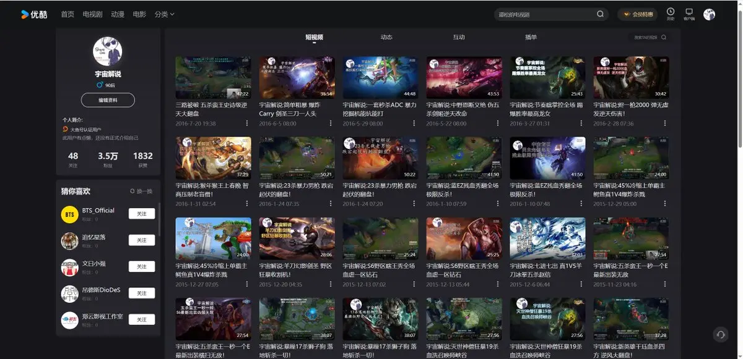Image resolution: width=743 pixels, height=359 pixels.
Task: Open more options for video dated 2016-7-20 19:38
Action: (247, 123)
